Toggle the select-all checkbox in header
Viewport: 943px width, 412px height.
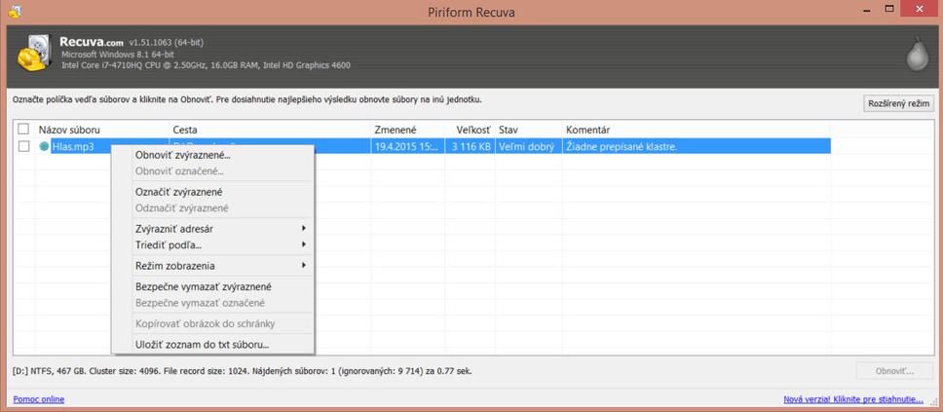pyautogui.click(x=23, y=130)
